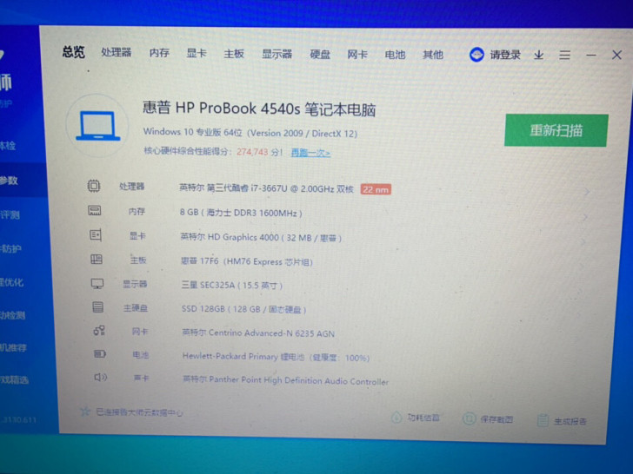This screenshot has width=633, height=474.
Task: Click the SEC325A 15.5 英寸 display text
Action: point(231,286)
